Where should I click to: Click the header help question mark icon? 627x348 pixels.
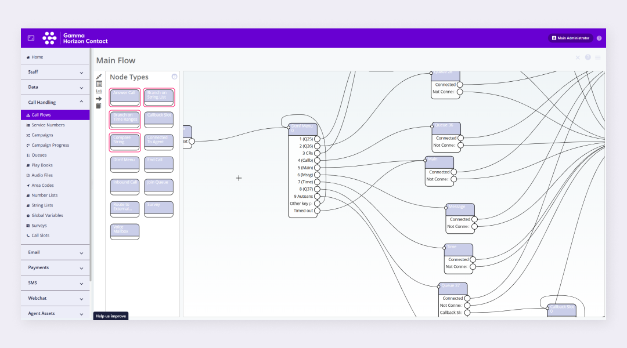tap(599, 38)
